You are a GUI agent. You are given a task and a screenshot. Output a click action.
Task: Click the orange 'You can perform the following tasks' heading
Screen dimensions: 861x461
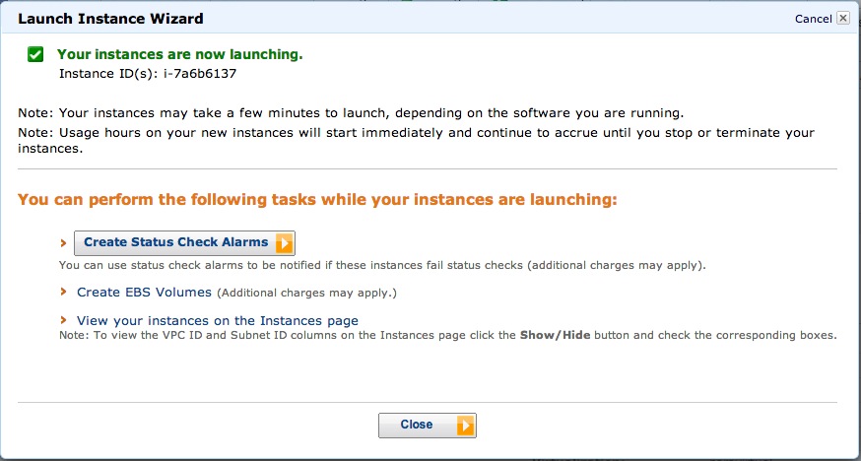[x=317, y=200]
